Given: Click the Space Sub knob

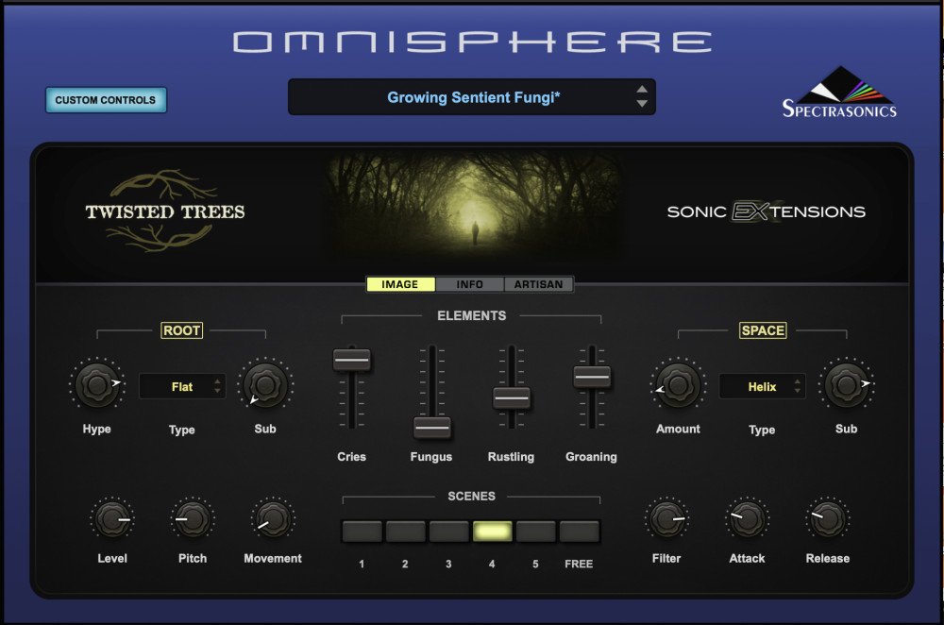Looking at the screenshot, I should point(847,385).
